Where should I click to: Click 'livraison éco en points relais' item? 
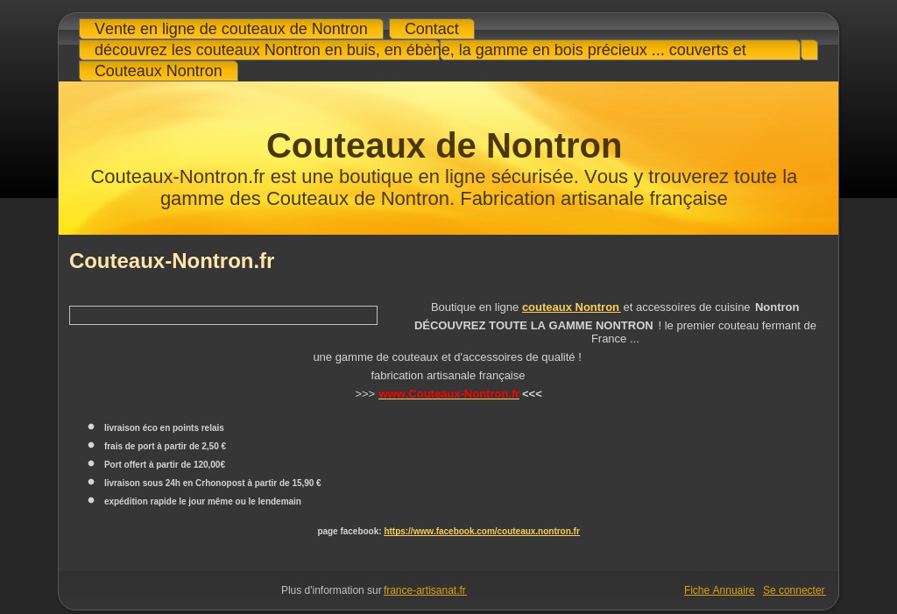tap(164, 427)
